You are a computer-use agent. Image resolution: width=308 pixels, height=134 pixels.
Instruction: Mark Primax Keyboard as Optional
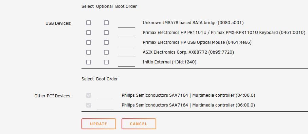click(x=106, y=33)
